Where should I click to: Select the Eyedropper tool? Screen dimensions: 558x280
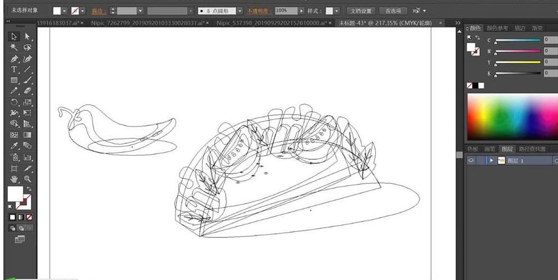coord(15,146)
